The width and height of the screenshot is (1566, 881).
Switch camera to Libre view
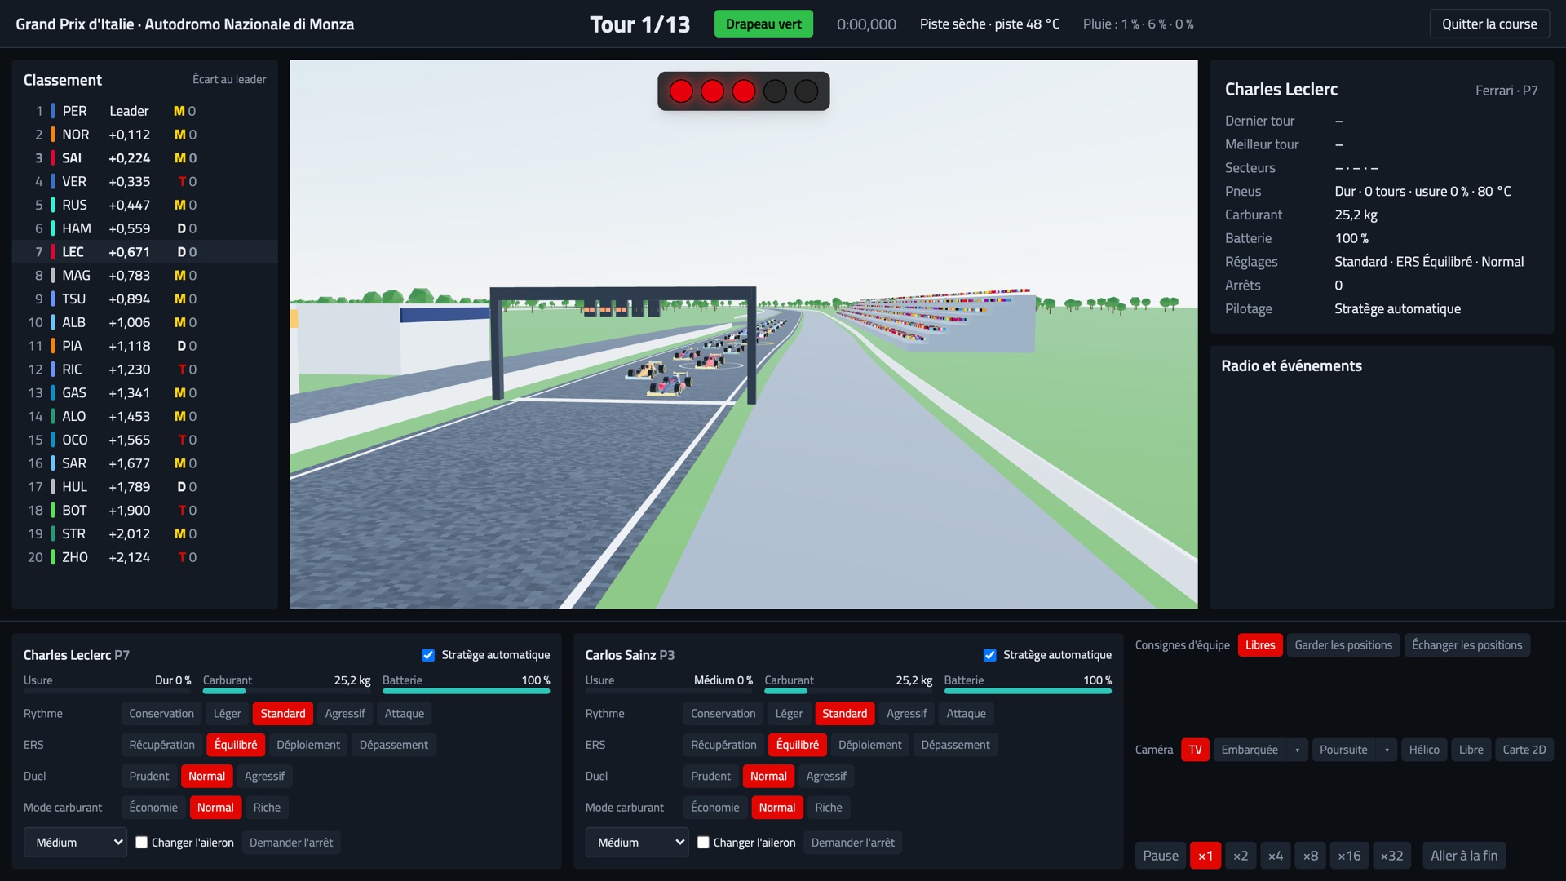tap(1471, 750)
